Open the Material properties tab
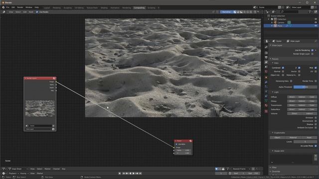319x179 pixels. (x=266, y=105)
